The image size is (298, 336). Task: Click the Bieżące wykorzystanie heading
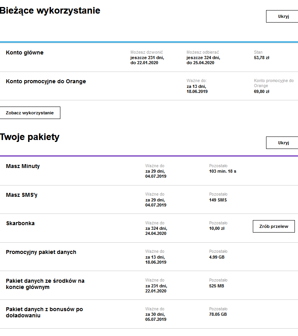pos(50,11)
